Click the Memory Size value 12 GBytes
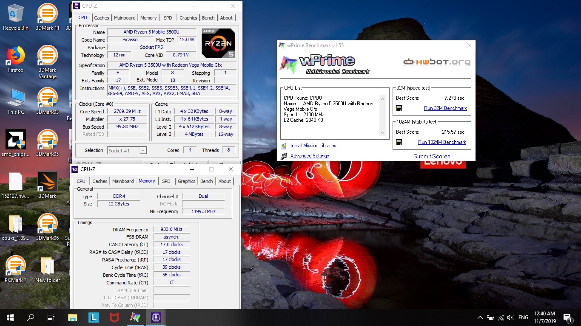581x326 pixels. pos(119,204)
